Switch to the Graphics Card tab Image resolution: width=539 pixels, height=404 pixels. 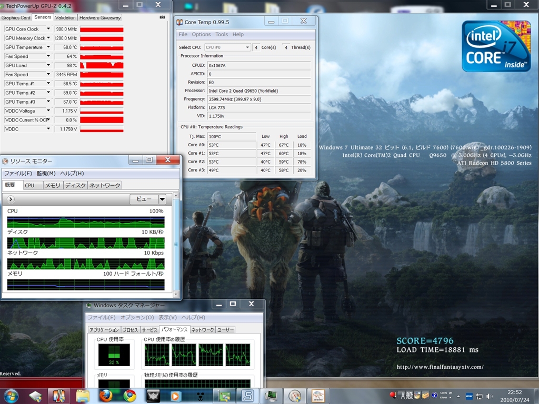[x=16, y=17]
